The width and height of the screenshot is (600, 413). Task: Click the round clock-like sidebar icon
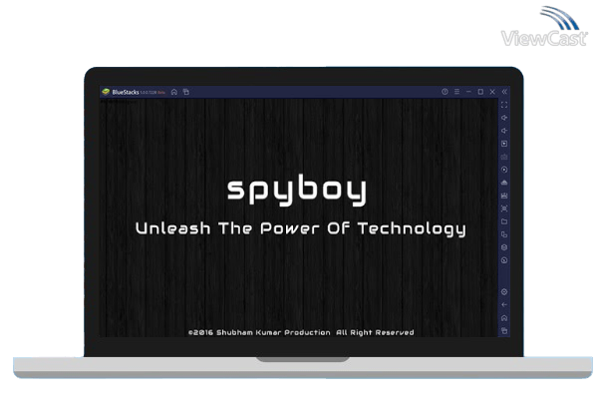point(504,260)
